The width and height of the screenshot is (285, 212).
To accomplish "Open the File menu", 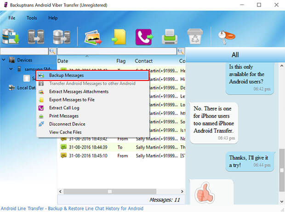I will point(12,18).
